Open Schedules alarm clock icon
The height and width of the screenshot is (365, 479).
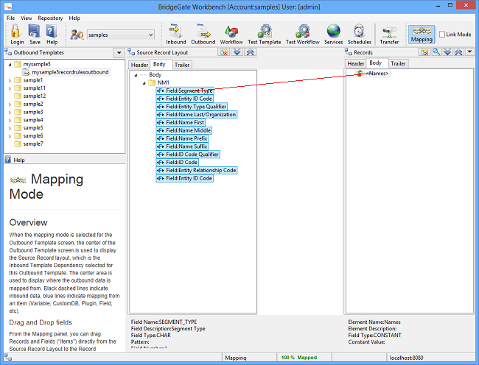tap(360, 32)
